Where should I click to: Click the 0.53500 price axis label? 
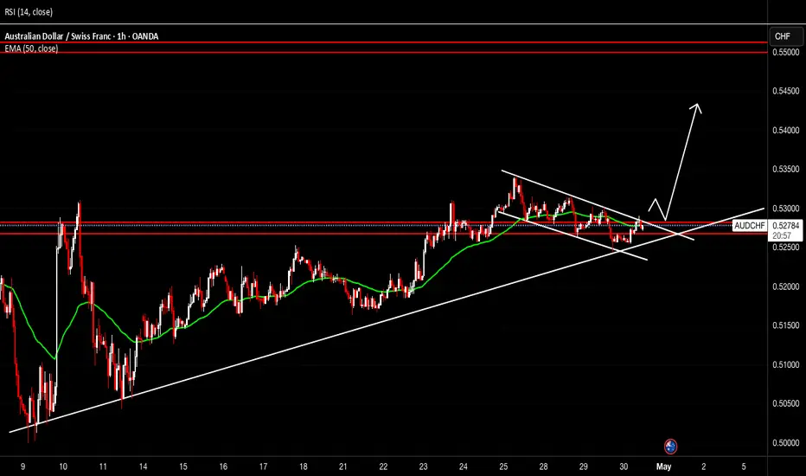pyautogui.click(x=785, y=170)
